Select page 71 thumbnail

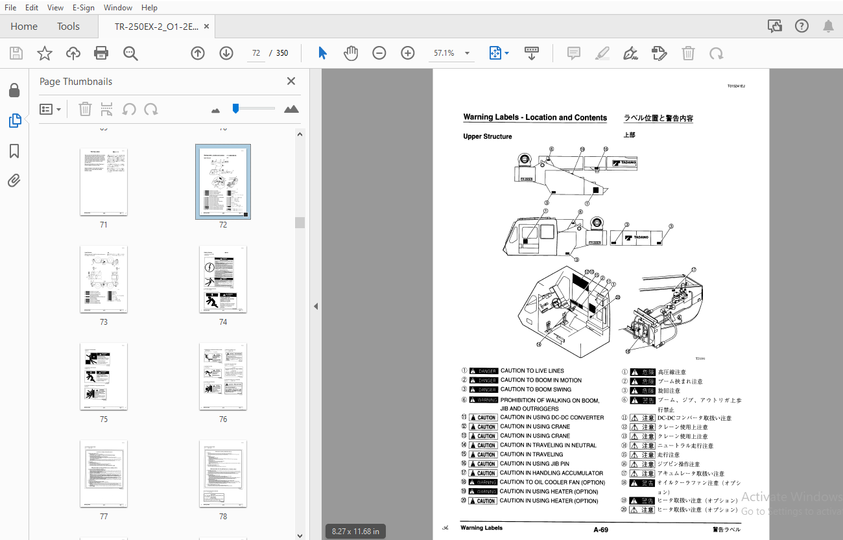[x=104, y=182]
